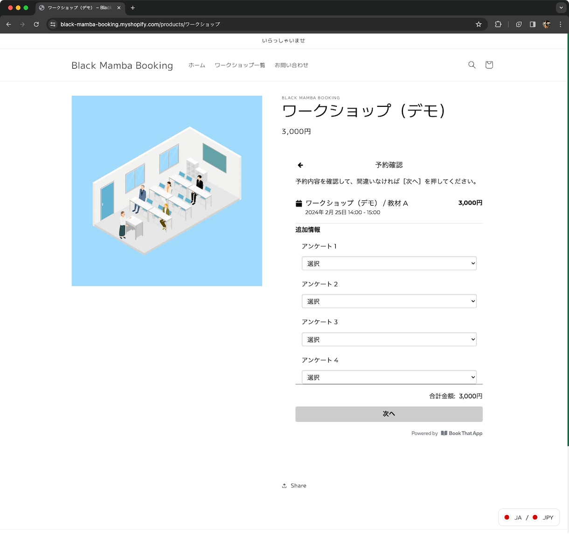Open ワークショップ一覧 menu item
The height and width of the screenshot is (535, 569).
coord(240,65)
